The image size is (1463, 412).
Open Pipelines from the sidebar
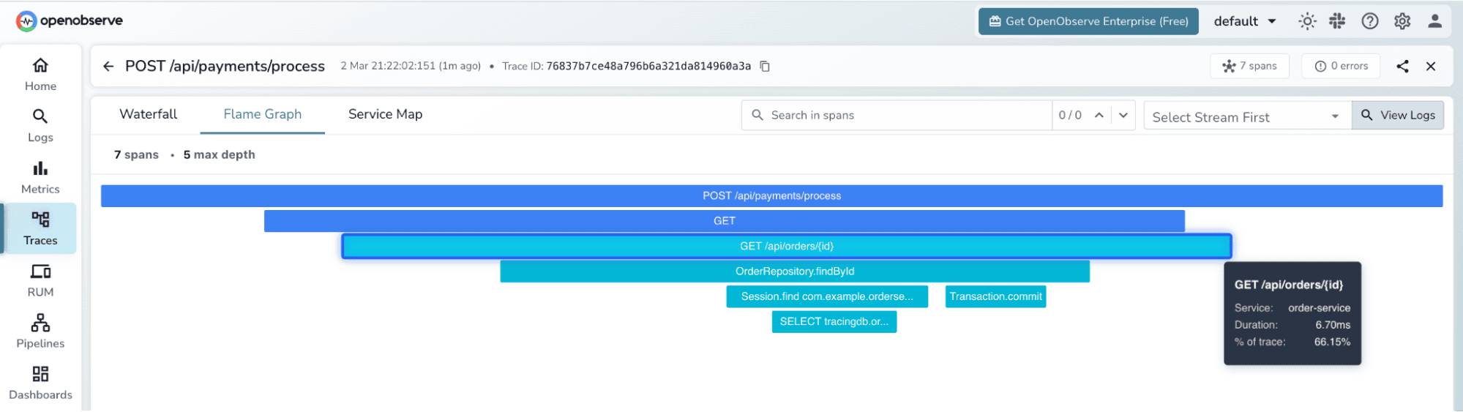(40, 331)
